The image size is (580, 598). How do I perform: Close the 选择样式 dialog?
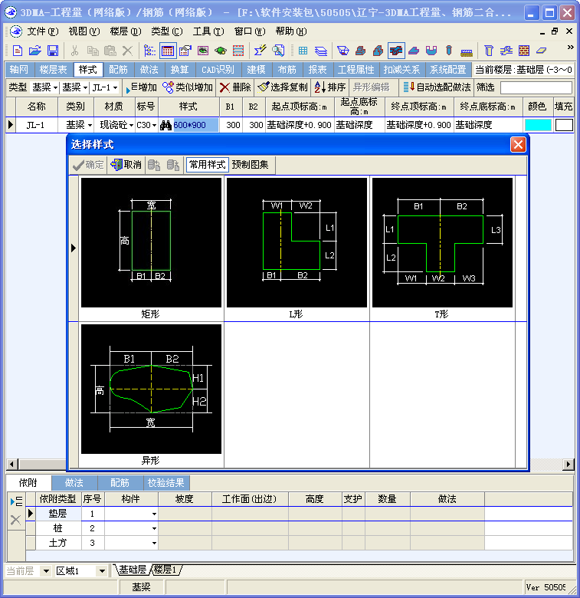coord(518,145)
